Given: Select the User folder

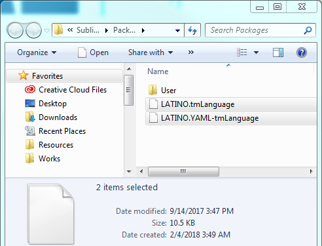Looking at the screenshot, I should 168,91.
